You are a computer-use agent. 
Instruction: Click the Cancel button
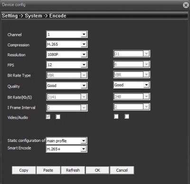point(122,170)
